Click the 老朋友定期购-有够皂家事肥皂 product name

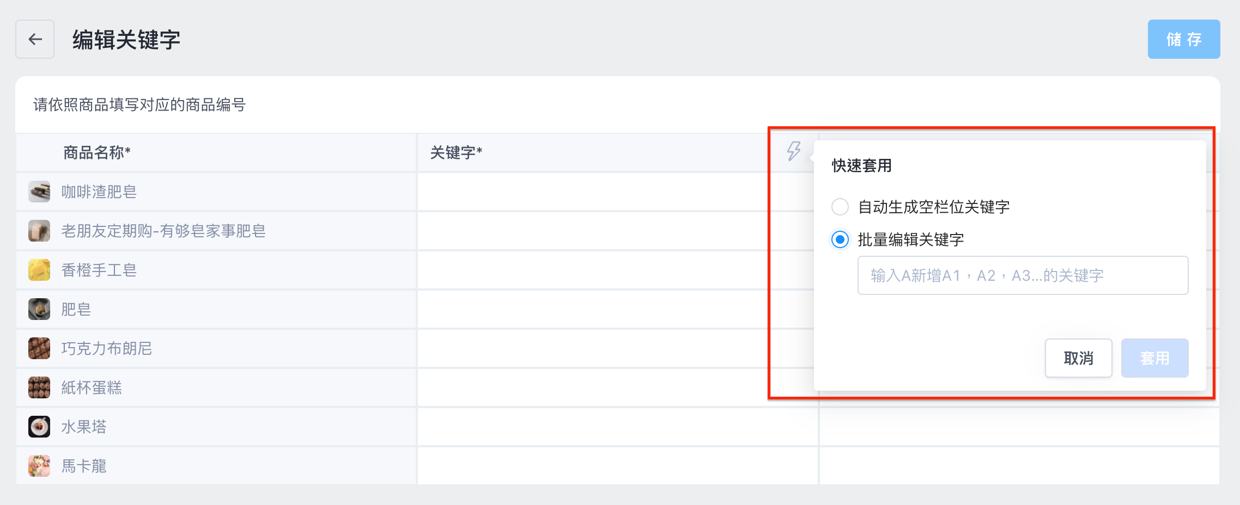tap(163, 231)
